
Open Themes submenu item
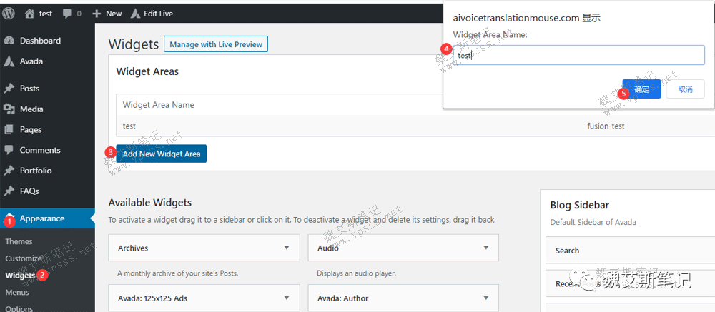tap(19, 241)
